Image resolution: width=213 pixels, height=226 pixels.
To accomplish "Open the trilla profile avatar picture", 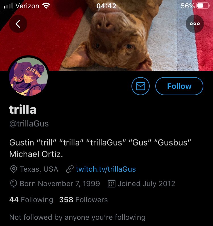I will [28, 77].
